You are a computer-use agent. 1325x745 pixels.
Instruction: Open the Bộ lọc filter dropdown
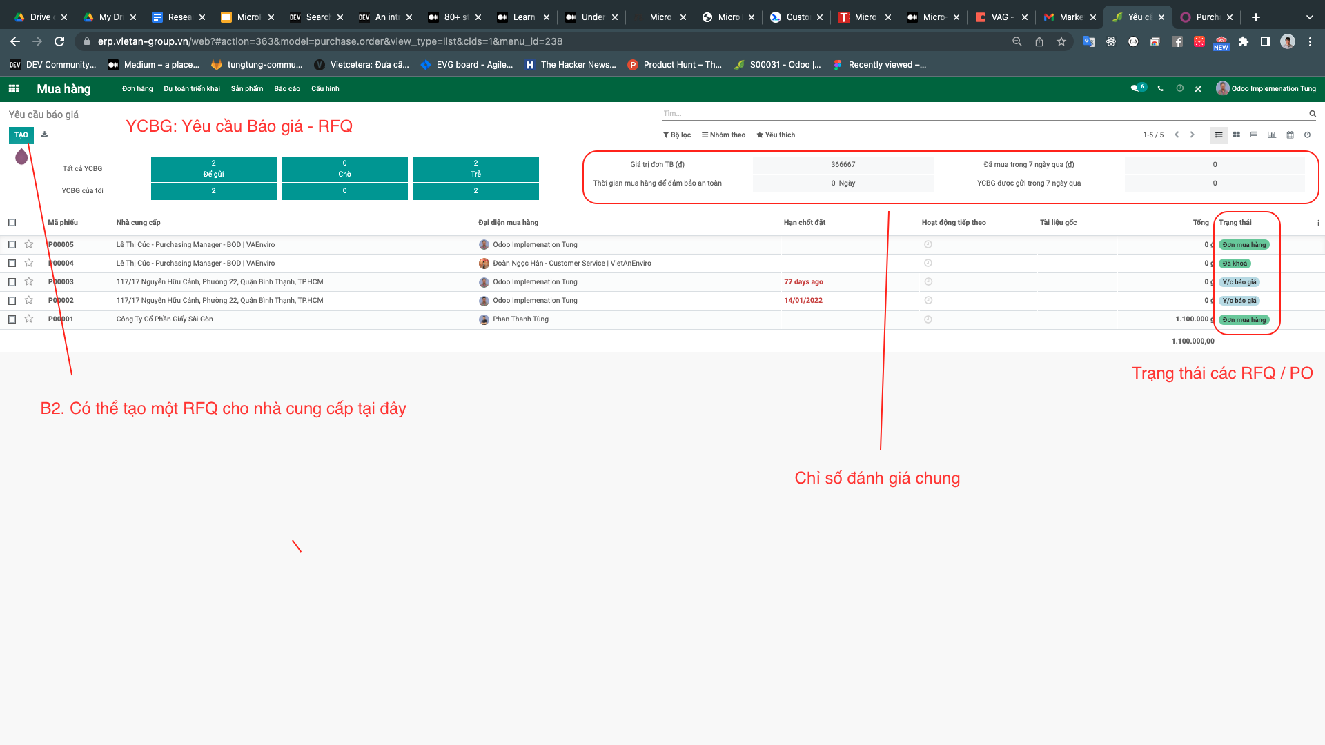click(677, 135)
